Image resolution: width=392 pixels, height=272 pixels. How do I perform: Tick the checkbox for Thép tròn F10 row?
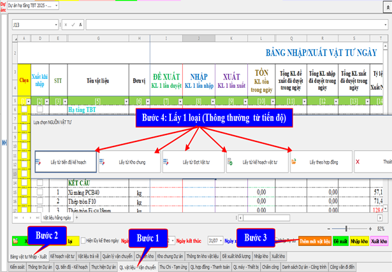(x=24, y=200)
